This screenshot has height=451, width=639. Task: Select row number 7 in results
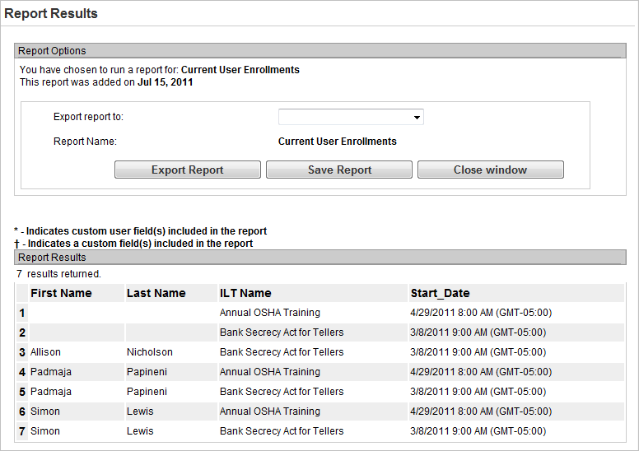point(22,431)
